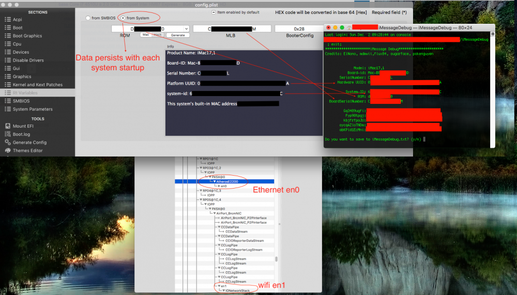This screenshot has width=517, height=295.
Task: Expand the en0 tree node
Action: coord(219,186)
